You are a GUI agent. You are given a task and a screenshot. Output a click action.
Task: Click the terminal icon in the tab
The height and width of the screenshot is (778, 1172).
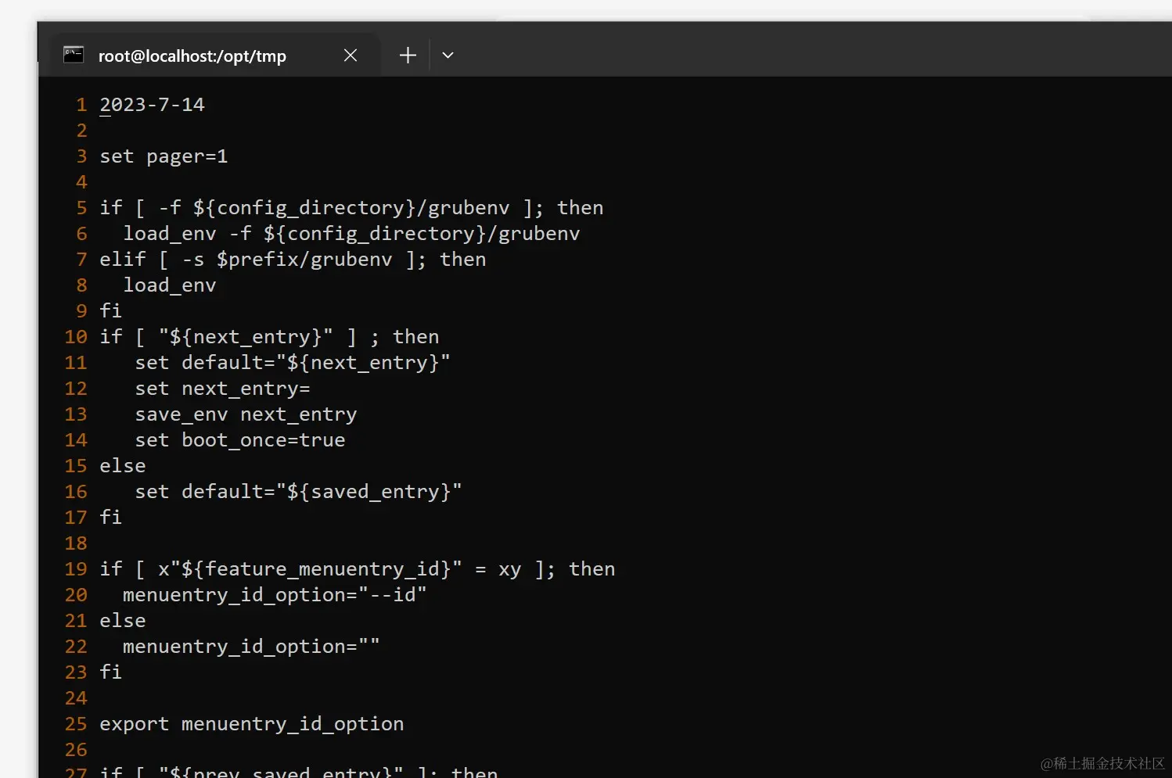pyautogui.click(x=74, y=55)
